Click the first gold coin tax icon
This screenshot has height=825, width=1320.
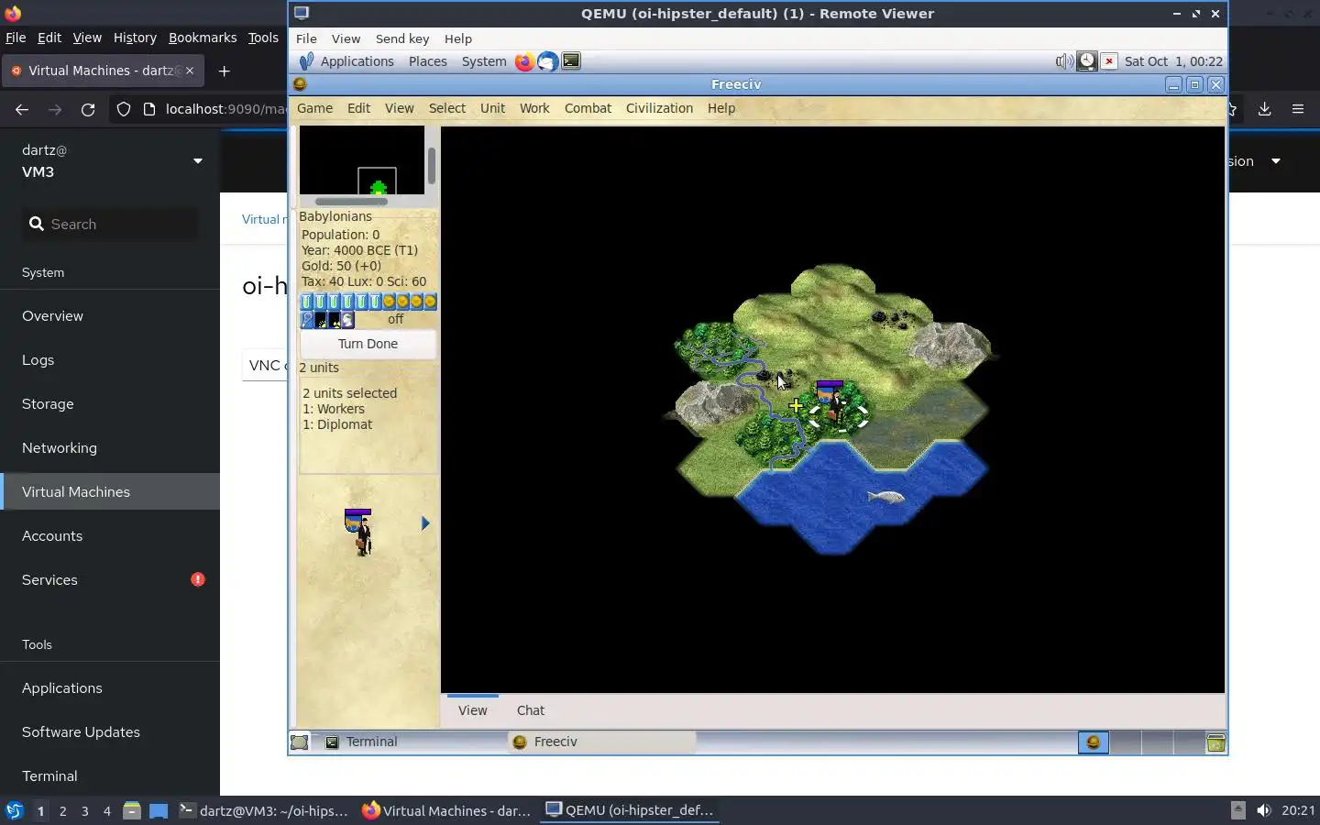[389, 302]
